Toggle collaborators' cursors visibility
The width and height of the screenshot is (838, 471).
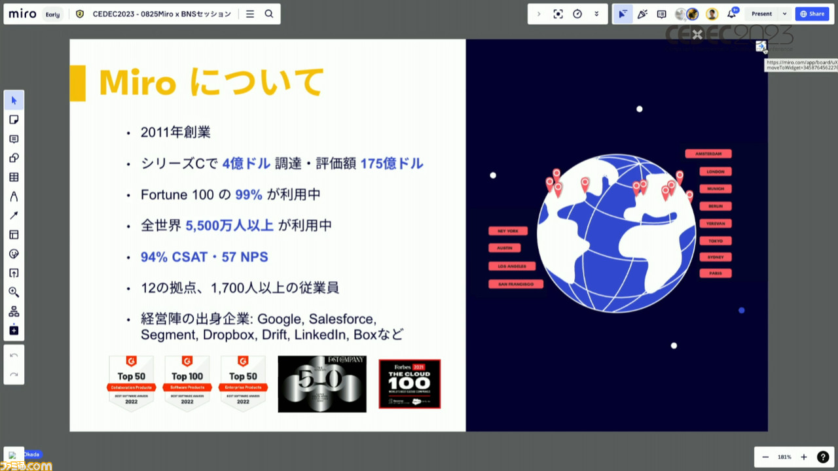point(623,14)
